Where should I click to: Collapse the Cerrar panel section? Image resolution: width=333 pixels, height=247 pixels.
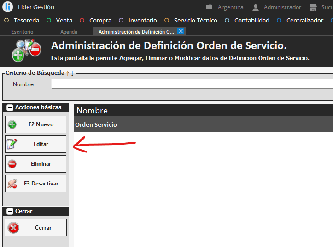(x=10, y=211)
